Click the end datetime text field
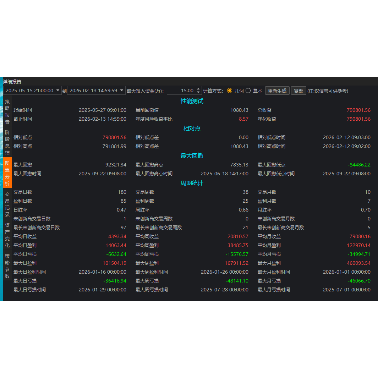The width and height of the screenshot is (378, 378). point(93,91)
